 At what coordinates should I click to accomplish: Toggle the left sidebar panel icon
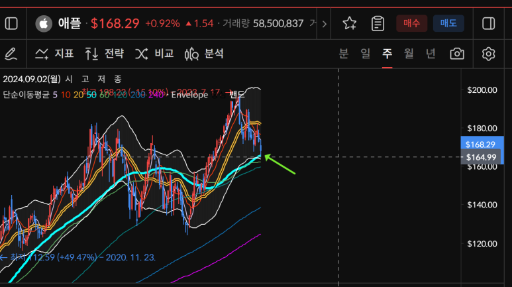[11, 24]
